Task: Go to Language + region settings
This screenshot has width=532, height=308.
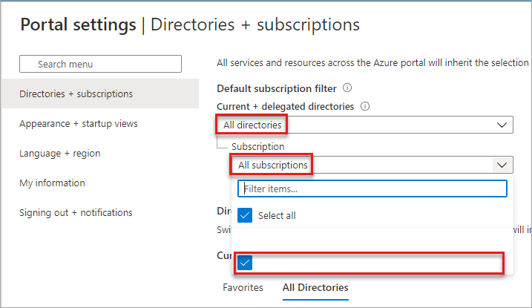Action: pos(60,154)
